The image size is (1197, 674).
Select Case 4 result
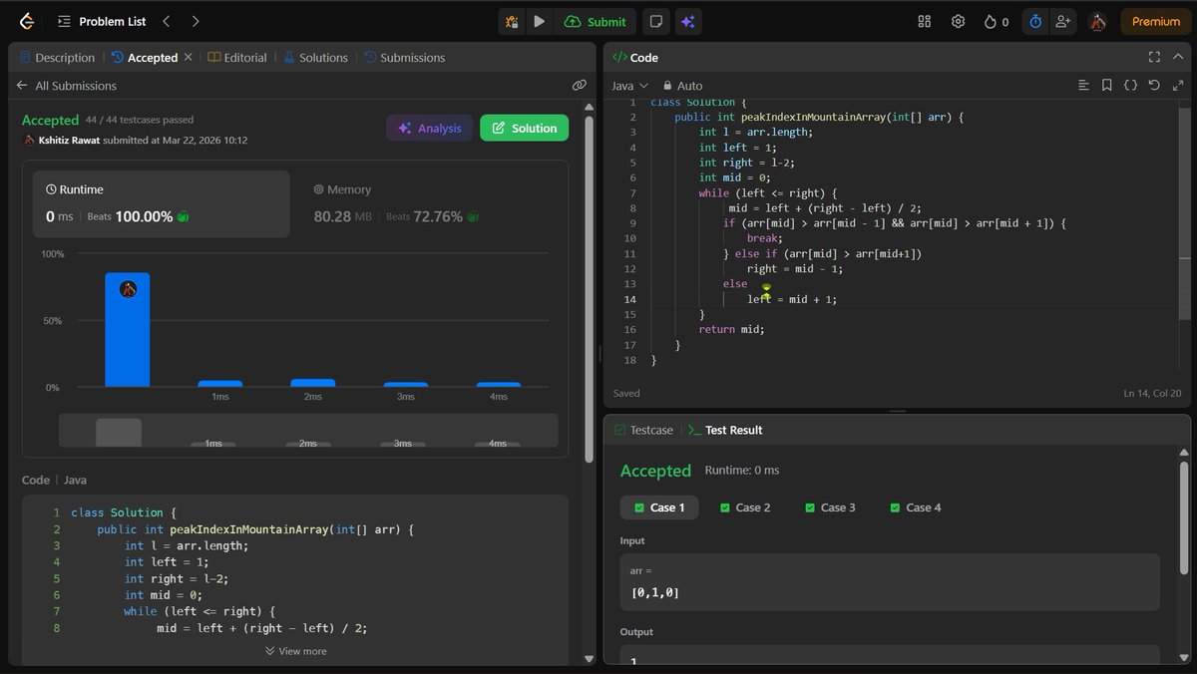coord(915,507)
